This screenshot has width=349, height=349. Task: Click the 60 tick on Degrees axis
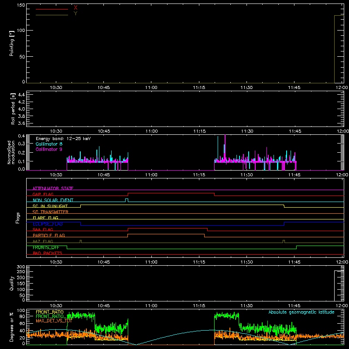pyautogui.click(x=22, y=323)
